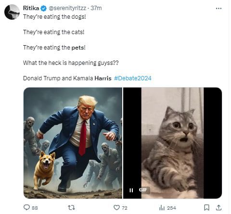Click the blue verified badge
The height and width of the screenshot is (214, 231).
tap(43, 8)
